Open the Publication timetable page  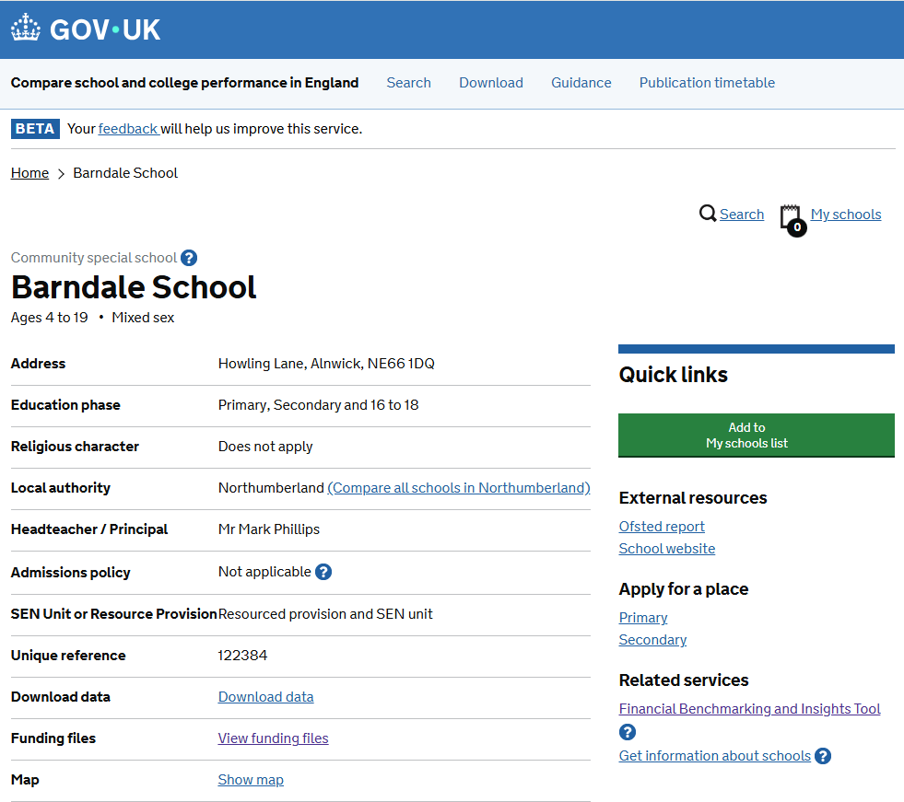tap(707, 82)
